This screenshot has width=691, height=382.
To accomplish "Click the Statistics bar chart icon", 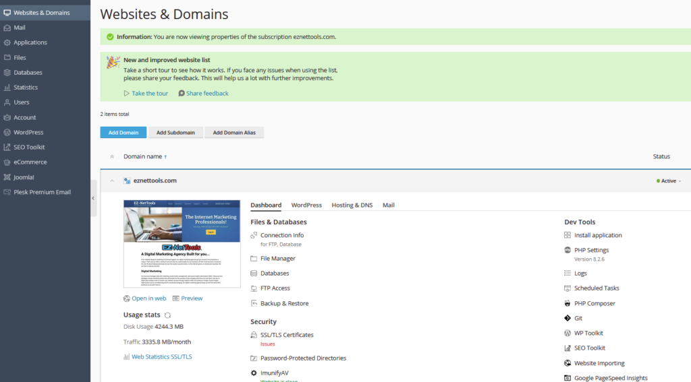I will click(7, 88).
